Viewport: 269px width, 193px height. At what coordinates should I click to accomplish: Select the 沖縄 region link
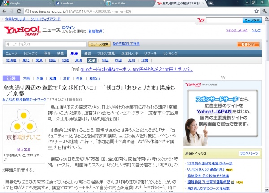point(145,60)
